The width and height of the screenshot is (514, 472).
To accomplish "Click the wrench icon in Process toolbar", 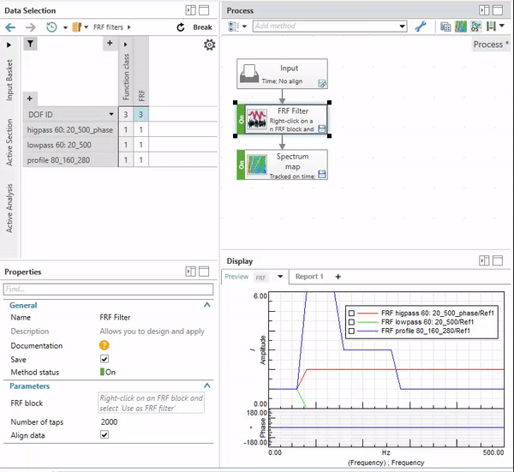I will (421, 27).
